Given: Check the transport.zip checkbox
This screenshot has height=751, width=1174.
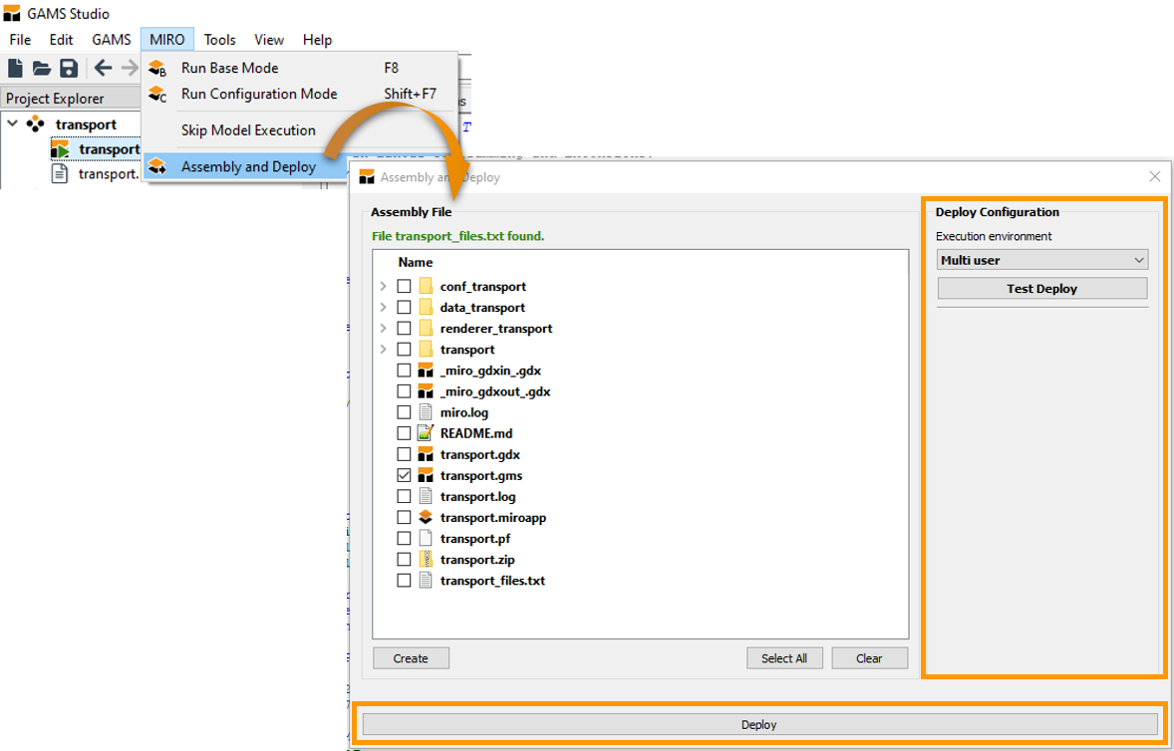Looking at the screenshot, I should tap(404, 560).
